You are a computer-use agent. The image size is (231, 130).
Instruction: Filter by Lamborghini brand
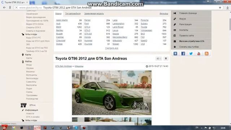[x=118, y=23]
